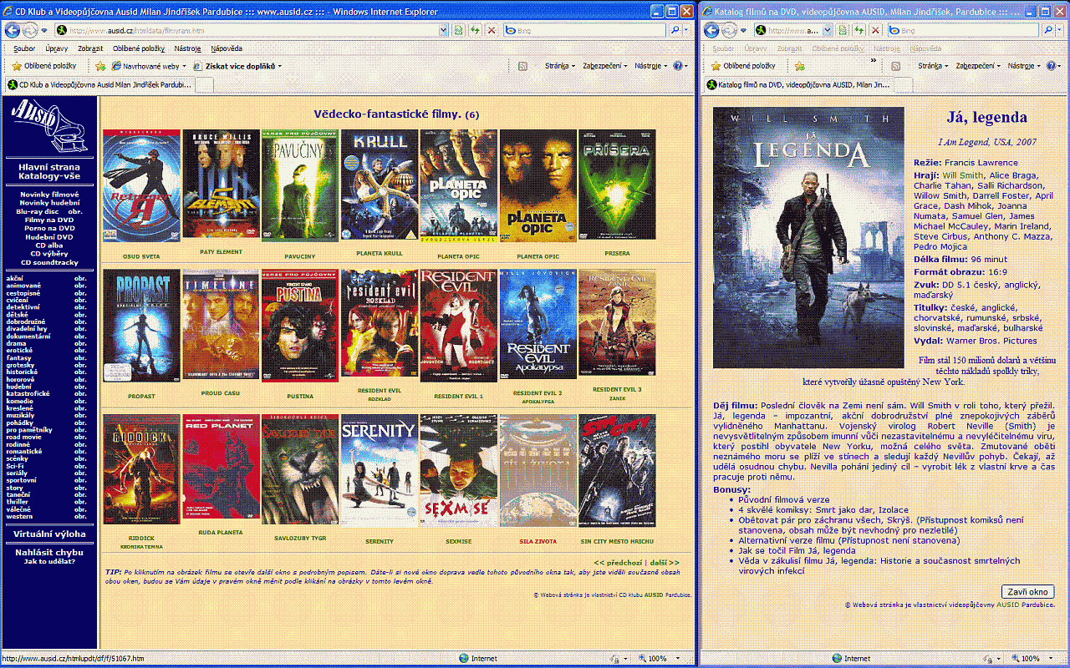Viewport: 1070px width, 668px height.
Task: Start a Bing search in the right window
Action: [1048, 30]
